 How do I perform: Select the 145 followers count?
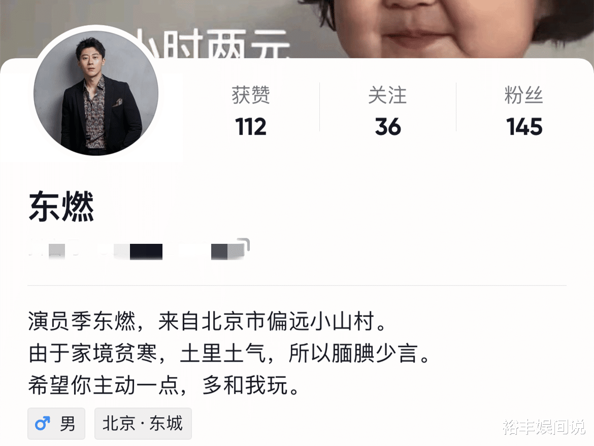coord(524,126)
